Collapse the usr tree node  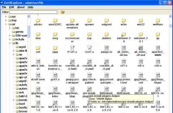coord(6,24)
